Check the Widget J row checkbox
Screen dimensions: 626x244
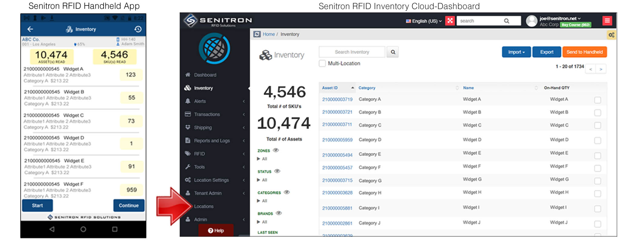click(598, 224)
